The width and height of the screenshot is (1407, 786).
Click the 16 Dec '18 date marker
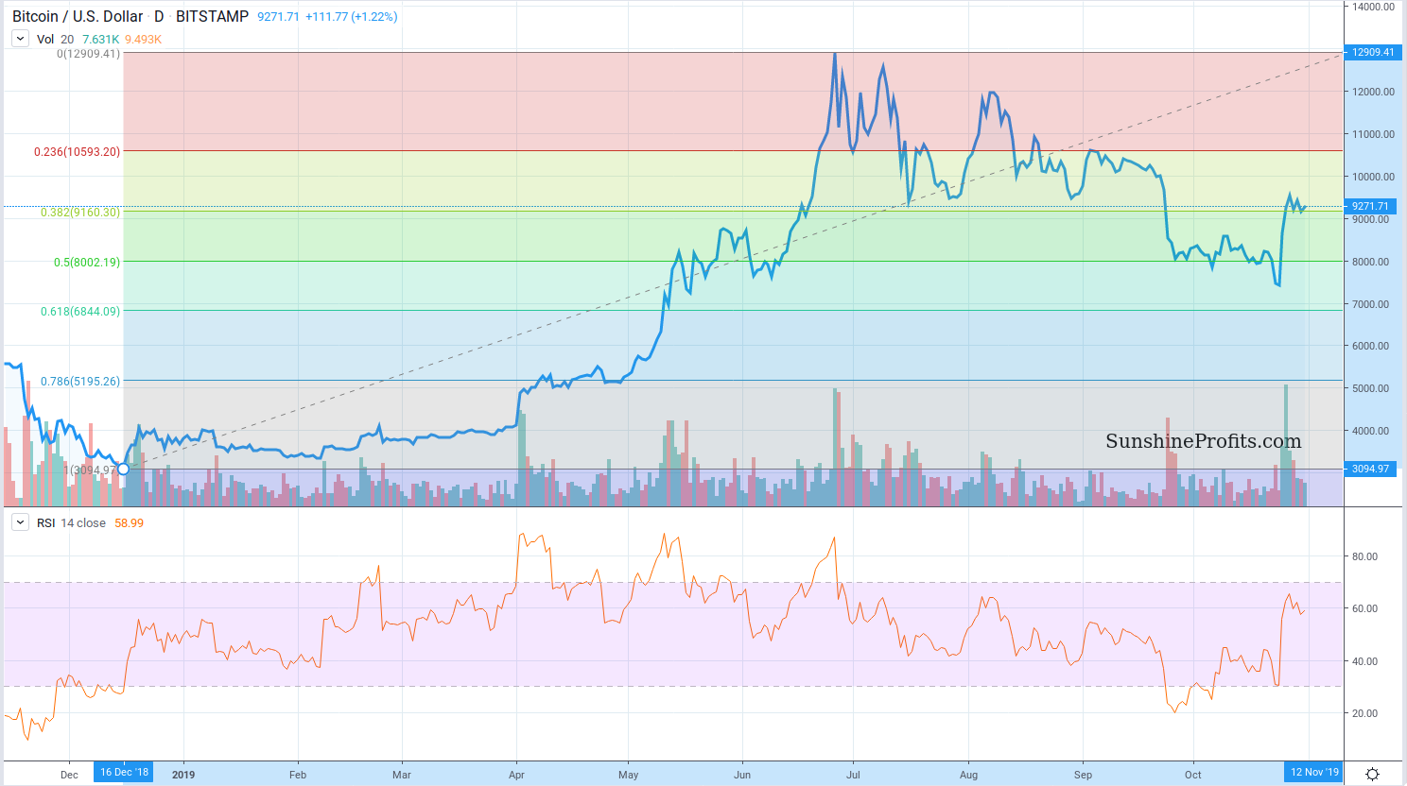click(x=124, y=772)
